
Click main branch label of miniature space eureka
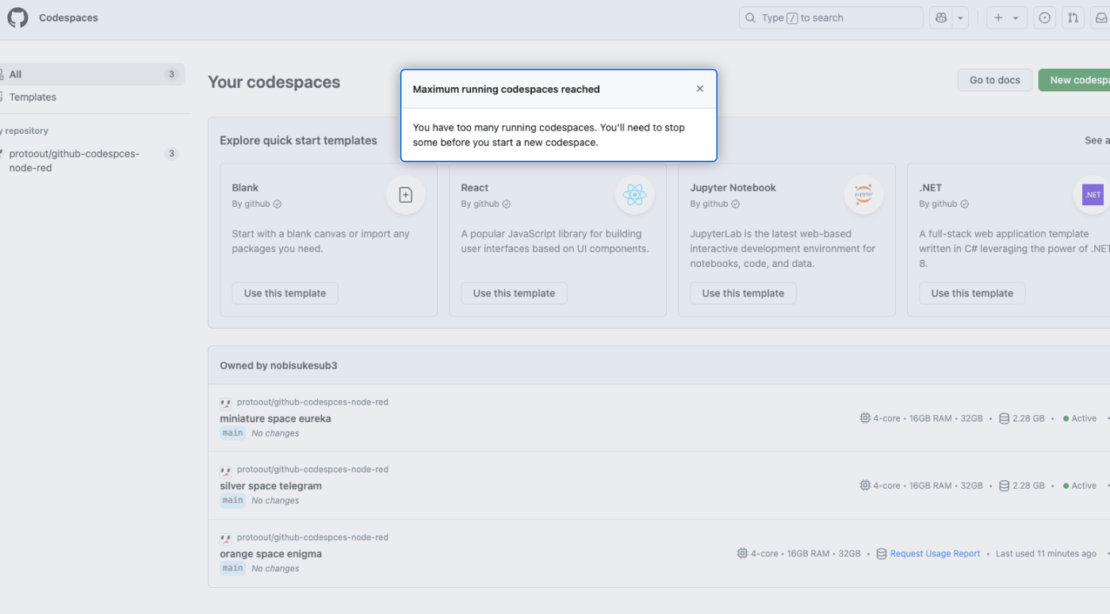click(x=232, y=433)
